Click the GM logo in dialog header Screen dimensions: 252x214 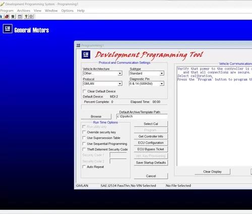tap(86, 55)
